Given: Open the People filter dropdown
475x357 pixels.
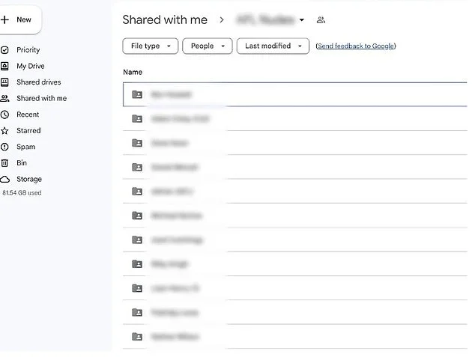Looking at the screenshot, I should click(x=207, y=46).
